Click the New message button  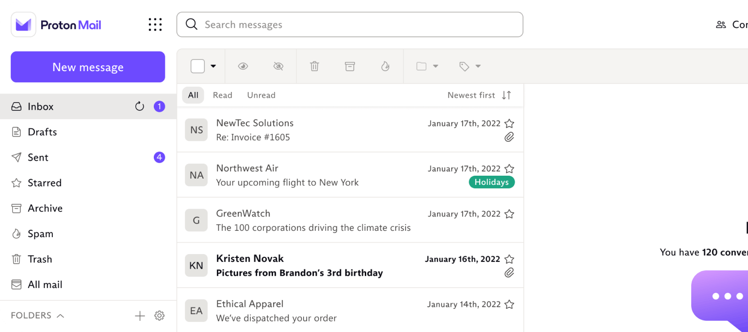pos(88,67)
